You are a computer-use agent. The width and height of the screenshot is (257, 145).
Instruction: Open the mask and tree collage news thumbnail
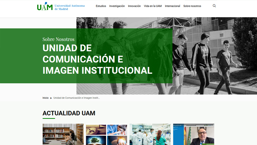coord(107,134)
